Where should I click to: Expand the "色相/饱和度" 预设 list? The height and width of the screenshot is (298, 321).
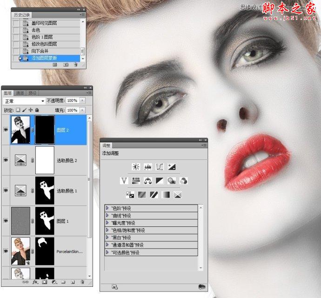(107, 230)
